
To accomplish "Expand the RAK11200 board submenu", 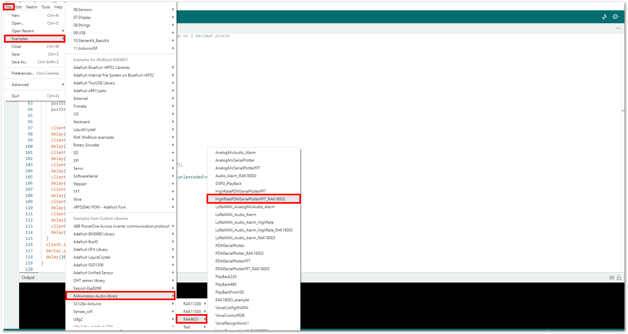I will point(192,304).
